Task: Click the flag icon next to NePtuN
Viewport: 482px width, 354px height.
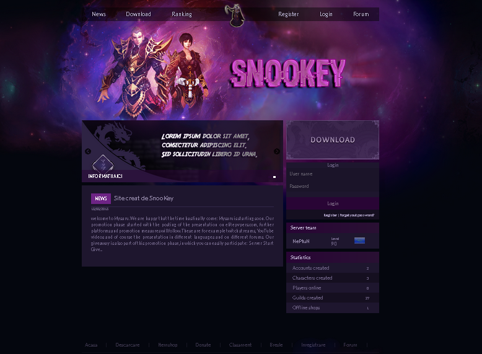Action: (359, 241)
